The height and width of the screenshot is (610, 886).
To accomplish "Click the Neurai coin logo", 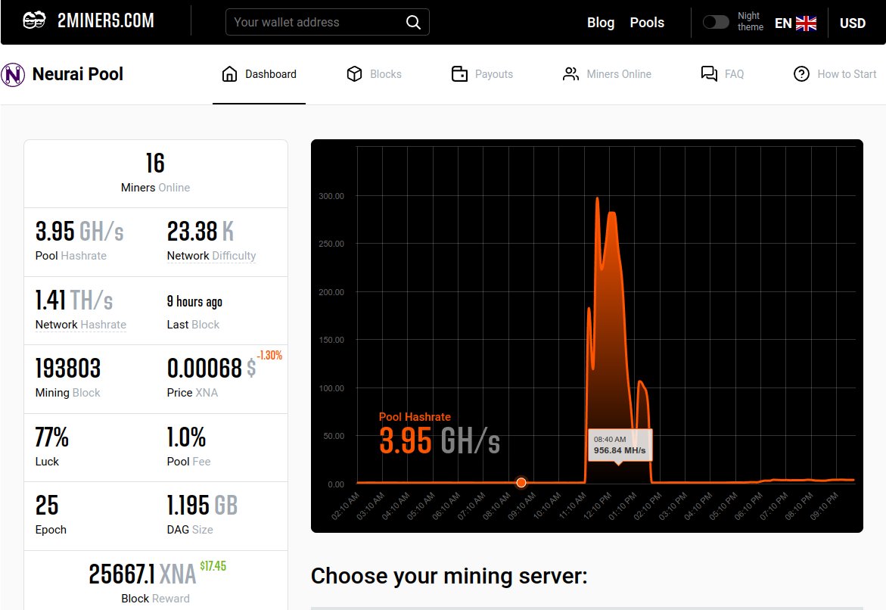I will pos(13,75).
